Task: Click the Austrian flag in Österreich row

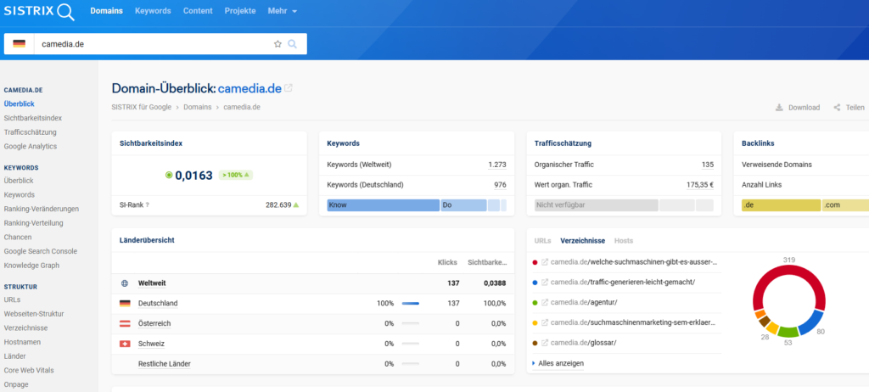Action: point(125,323)
